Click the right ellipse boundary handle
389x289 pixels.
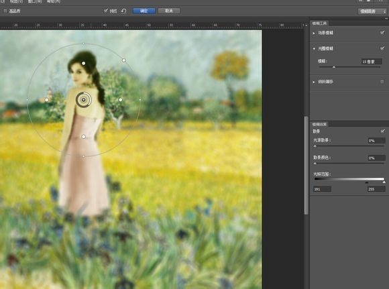click(x=140, y=100)
